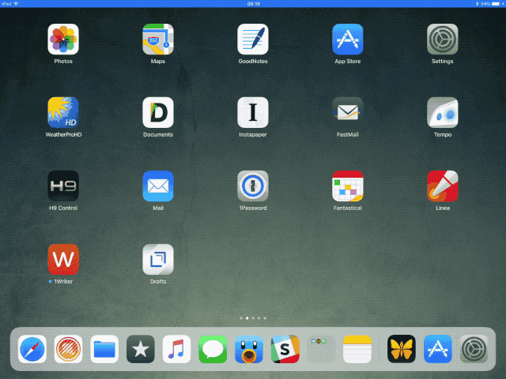Open the recent Settings icon in dock
This screenshot has height=379, width=506.
(x=474, y=349)
